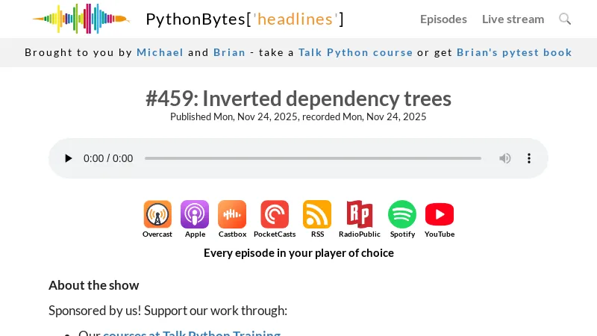
Task: Click the PythonBytes headlines site title
Action: 245,19
